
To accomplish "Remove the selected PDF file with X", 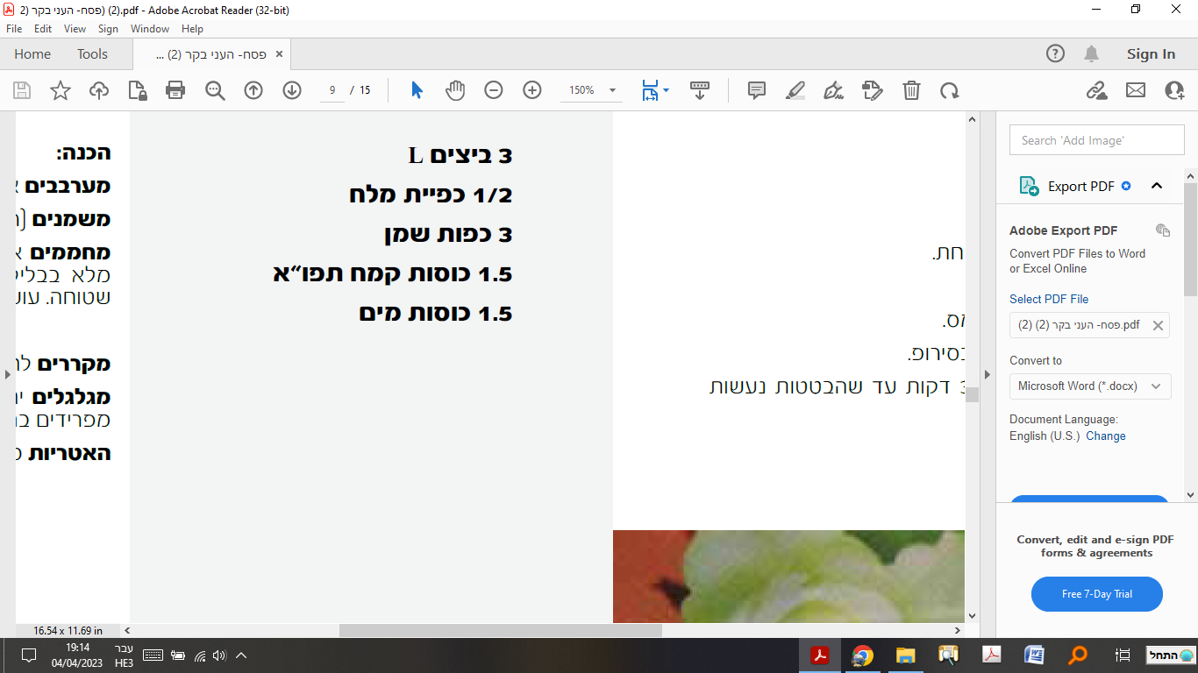I will 1158,325.
